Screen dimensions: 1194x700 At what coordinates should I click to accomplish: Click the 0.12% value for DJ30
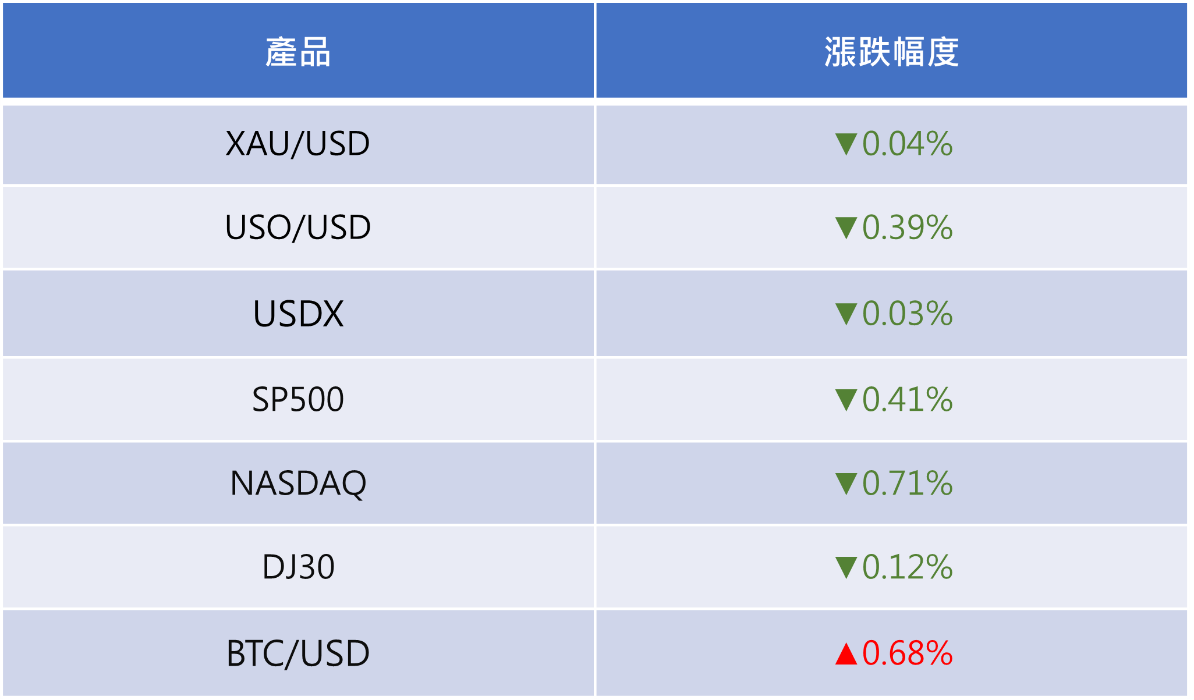907,567
